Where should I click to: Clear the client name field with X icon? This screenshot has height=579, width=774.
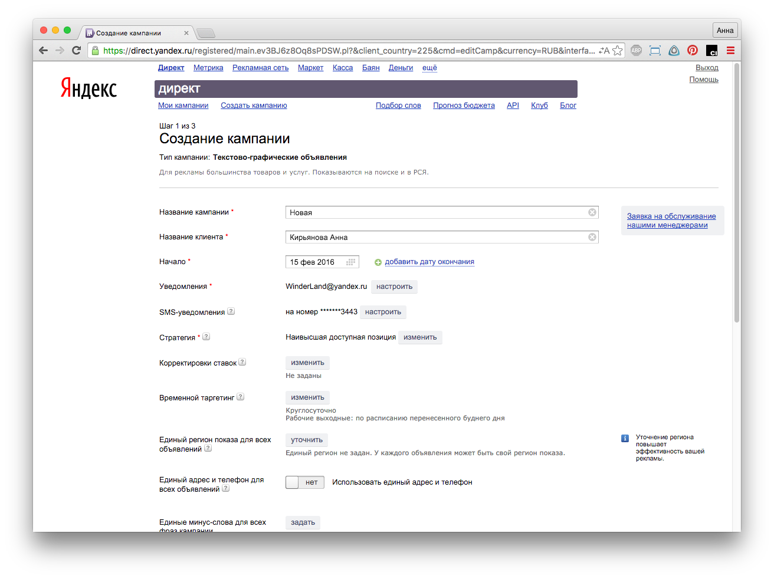[x=592, y=237]
